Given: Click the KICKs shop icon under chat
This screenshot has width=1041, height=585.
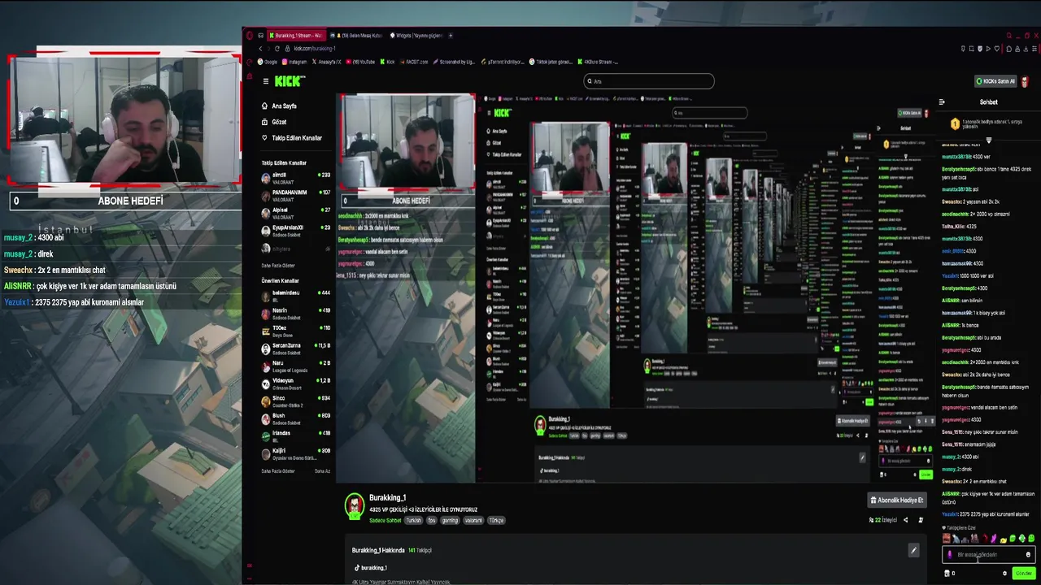Looking at the screenshot, I should point(948,573).
